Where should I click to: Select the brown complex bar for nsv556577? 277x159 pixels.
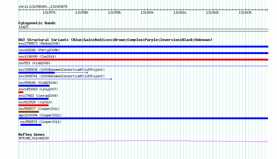(29, 112)
